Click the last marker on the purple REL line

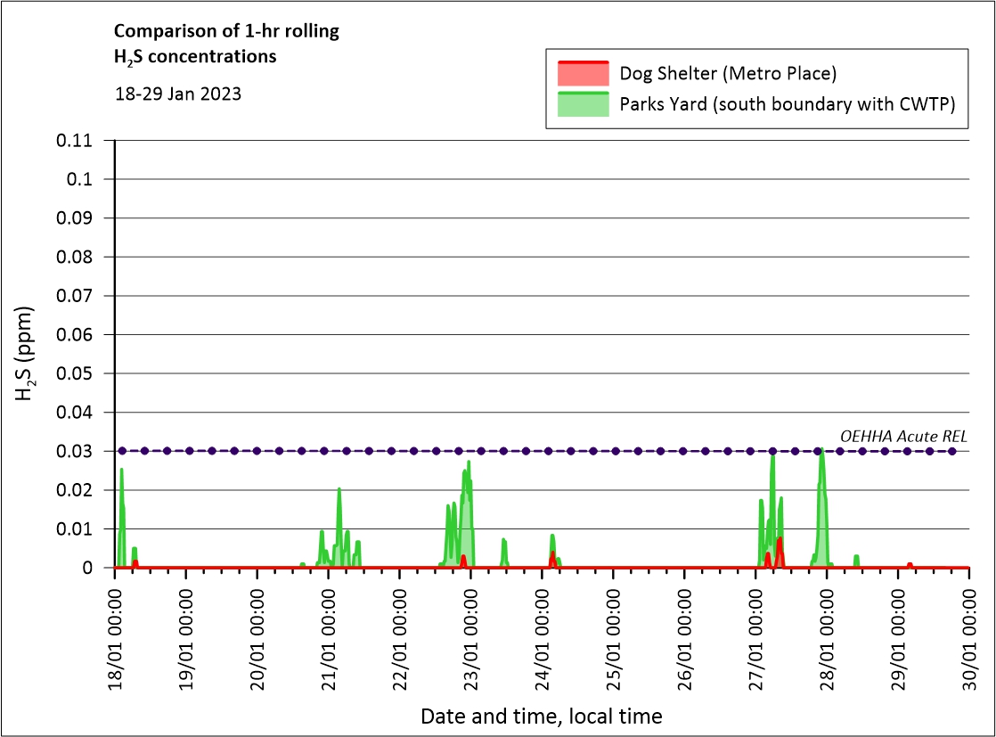click(x=951, y=451)
